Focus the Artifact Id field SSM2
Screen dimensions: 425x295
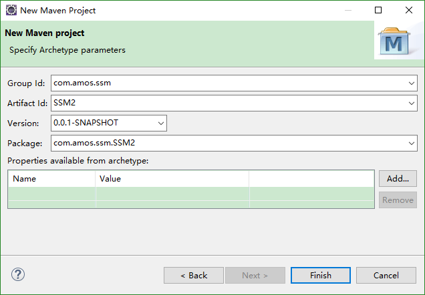coord(234,103)
